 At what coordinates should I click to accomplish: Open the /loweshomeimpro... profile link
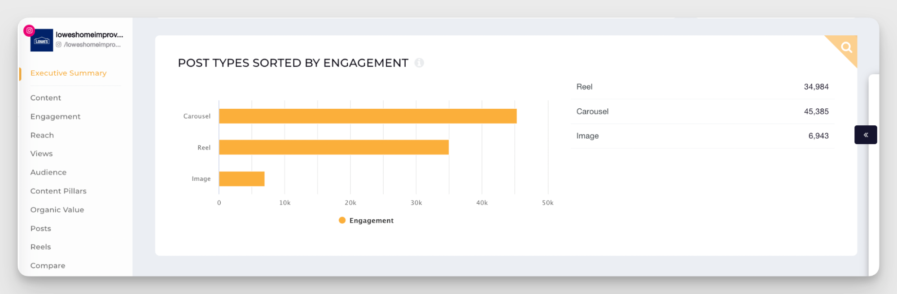click(92, 45)
